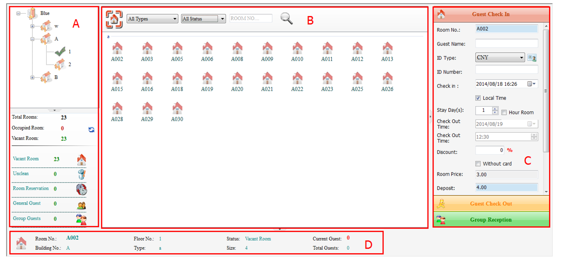This screenshot has width=561, height=264.
Task: Expand the B building tree node
Action: point(32,77)
